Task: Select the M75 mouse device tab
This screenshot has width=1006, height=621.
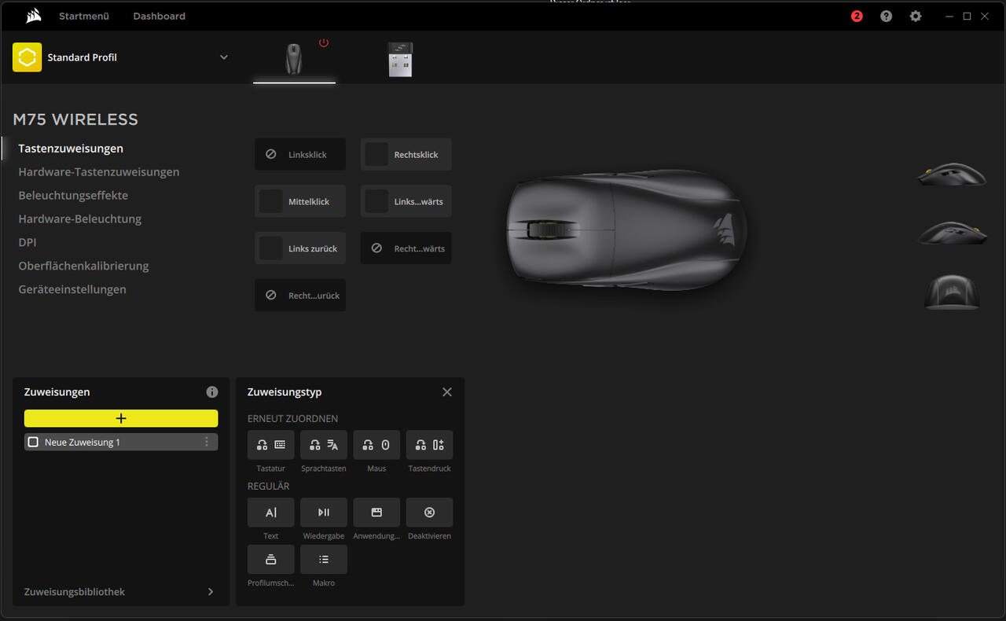Action: click(293, 60)
